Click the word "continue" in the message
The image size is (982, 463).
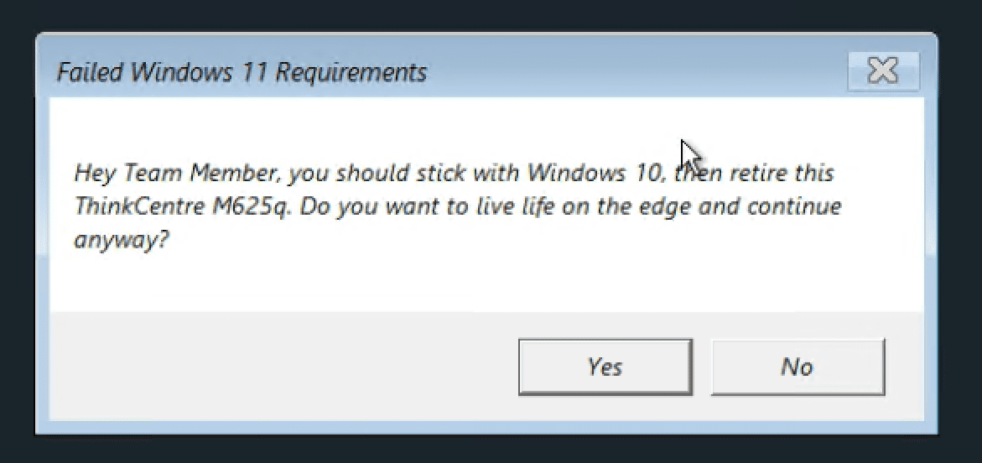tap(793, 206)
